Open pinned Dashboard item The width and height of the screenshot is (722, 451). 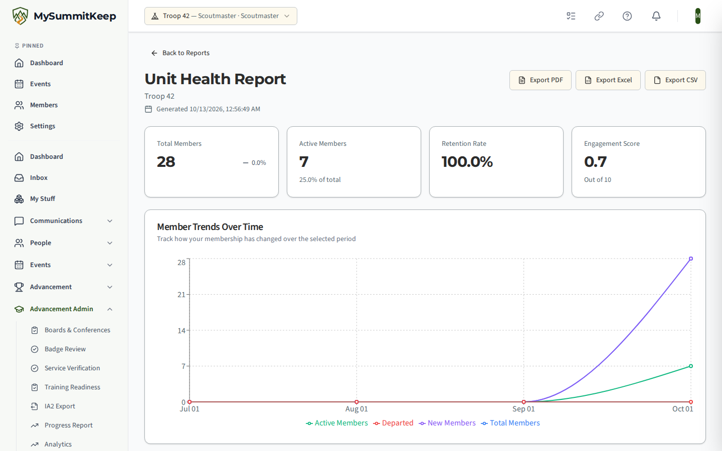(x=64, y=63)
